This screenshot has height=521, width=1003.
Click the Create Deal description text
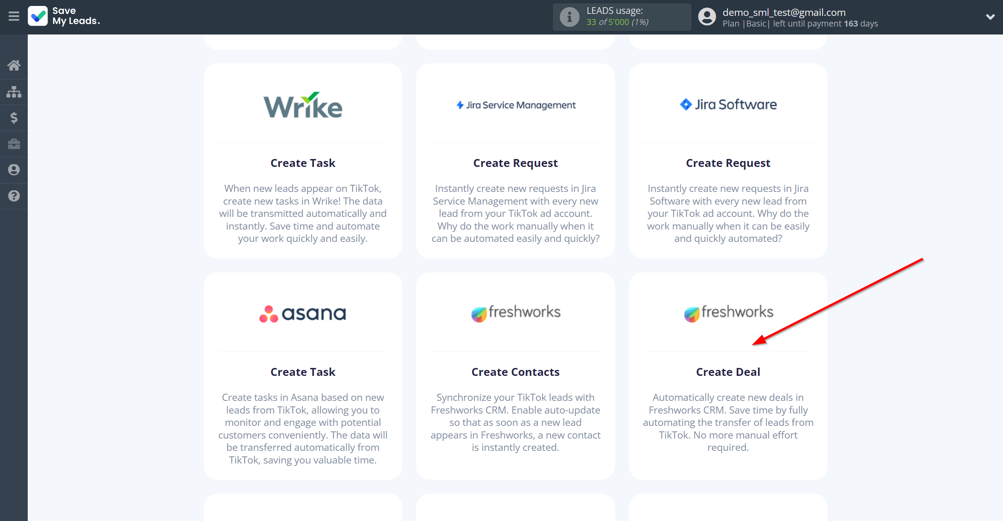728,422
